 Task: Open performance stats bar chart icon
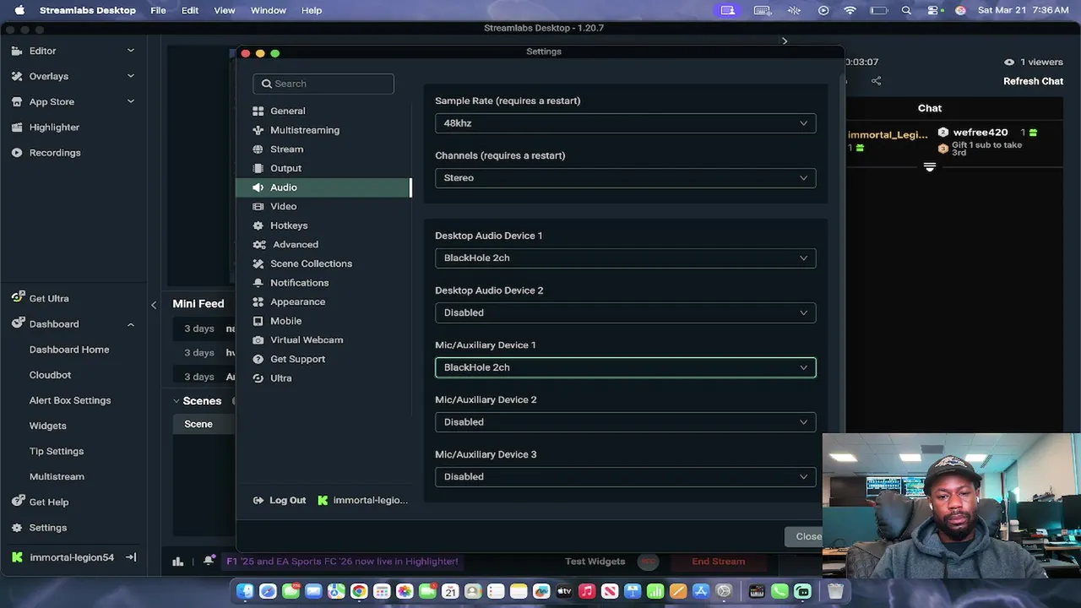177,561
